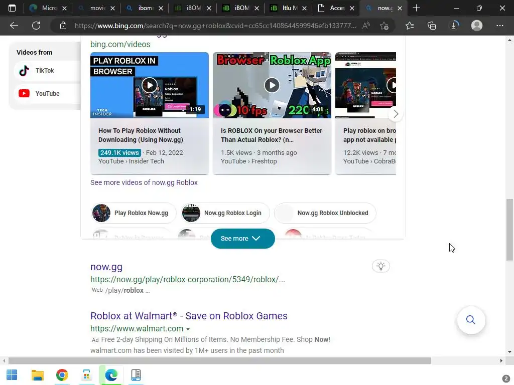Viewport: 514px width, 385px height.
Task: Open the notebook app taskbar icon
Action: point(136,375)
